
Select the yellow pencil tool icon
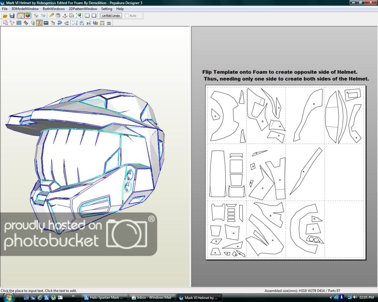click(51, 15)
